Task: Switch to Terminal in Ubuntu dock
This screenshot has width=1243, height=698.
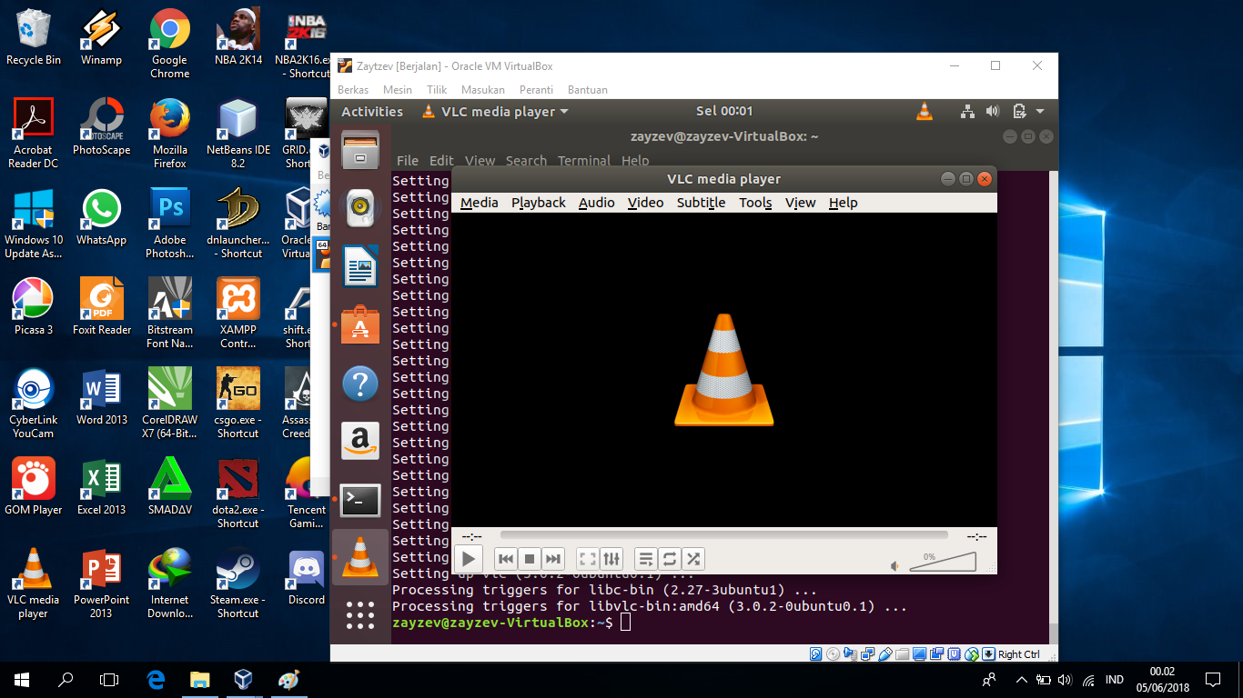Action: 360,500
